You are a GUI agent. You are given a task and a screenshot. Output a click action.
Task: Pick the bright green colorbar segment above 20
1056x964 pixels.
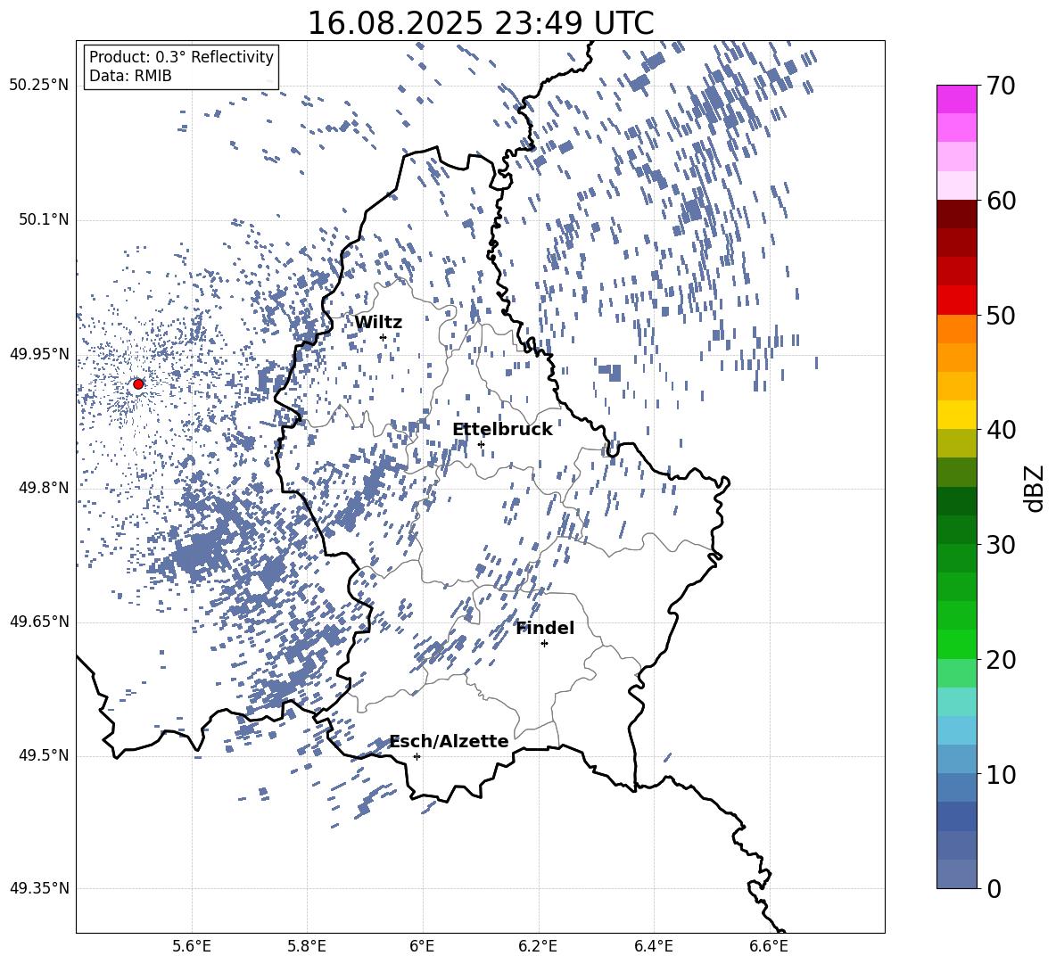[956, 644]
